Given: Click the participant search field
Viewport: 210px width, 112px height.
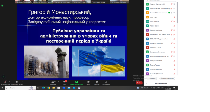Looking at the screenshot, I should (161, 1).
